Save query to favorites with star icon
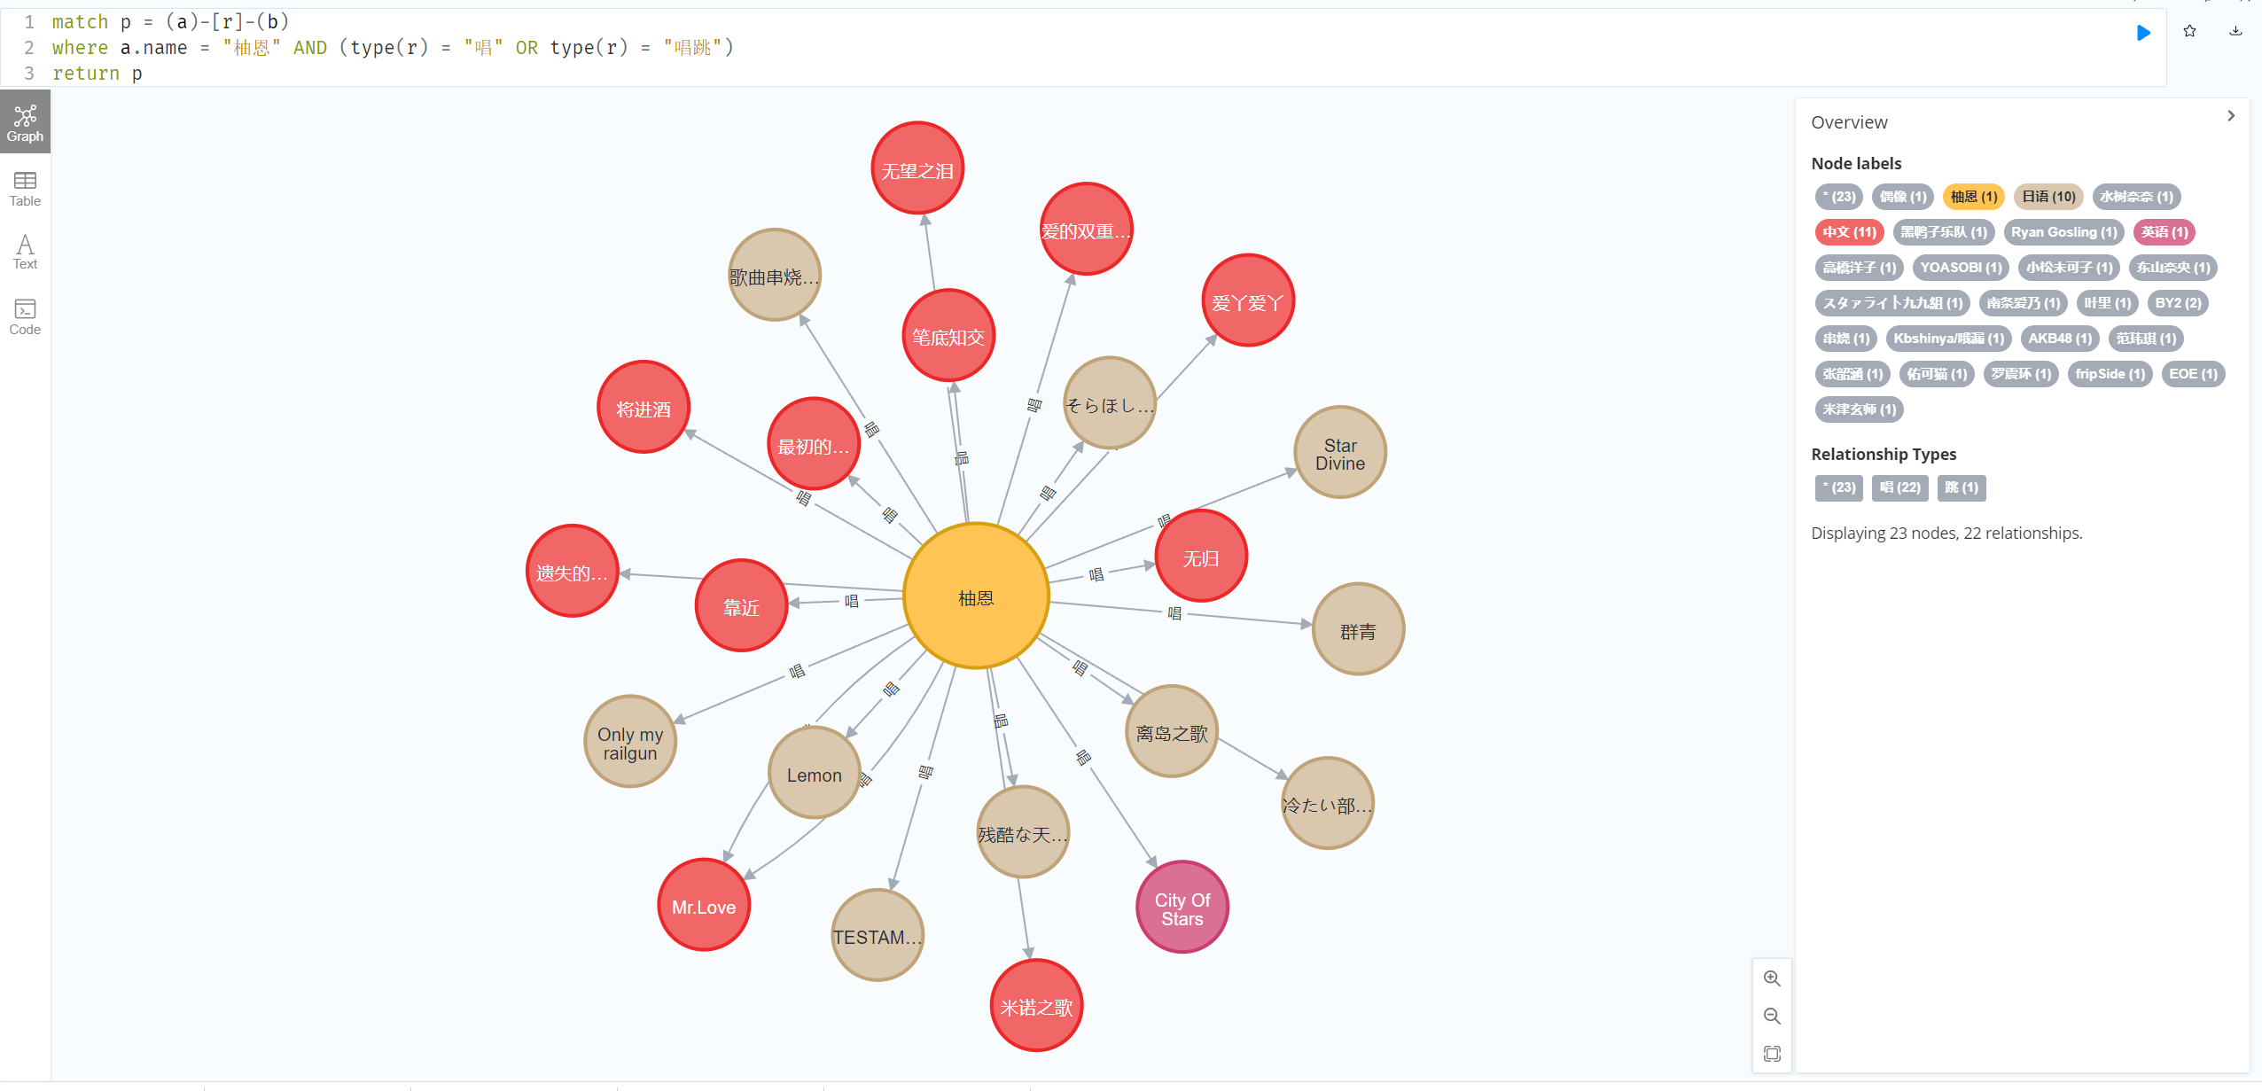The width and height of the screenshot is (2262, 1091). point(2189,31)
